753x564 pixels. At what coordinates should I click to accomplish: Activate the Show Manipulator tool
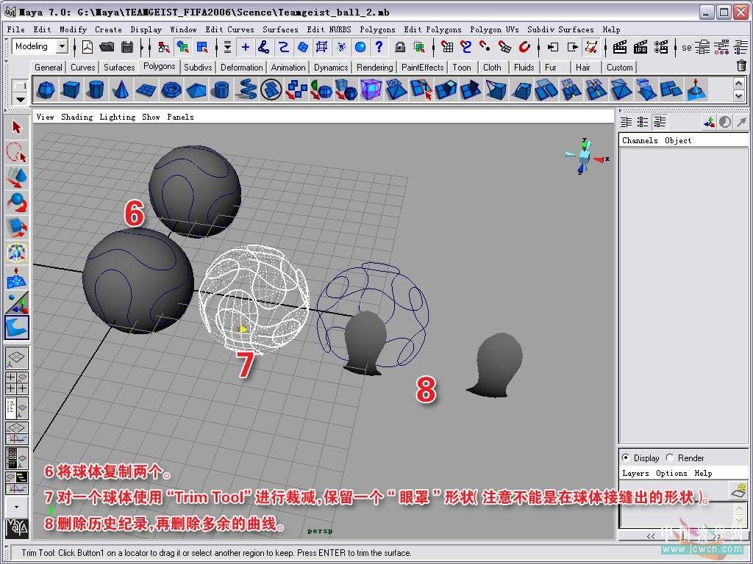pos(17,302)
